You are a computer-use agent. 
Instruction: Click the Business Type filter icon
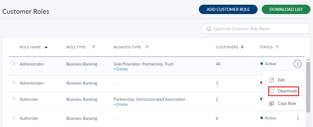147,47
